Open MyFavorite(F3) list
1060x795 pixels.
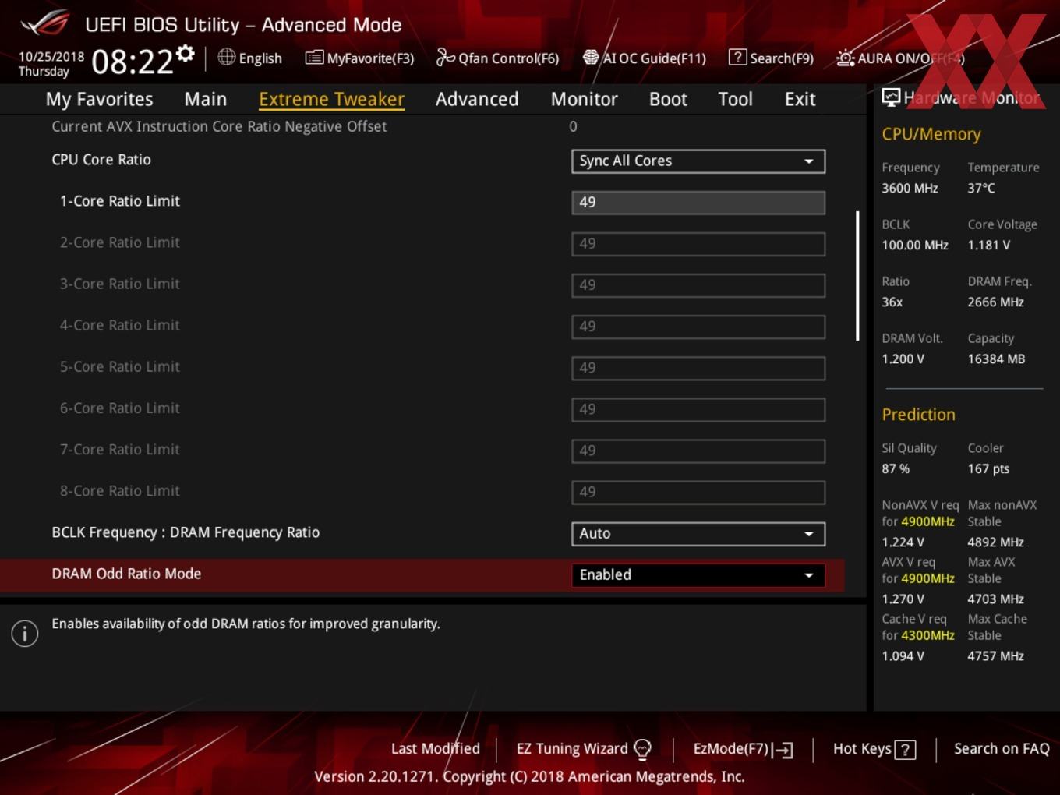359,58
